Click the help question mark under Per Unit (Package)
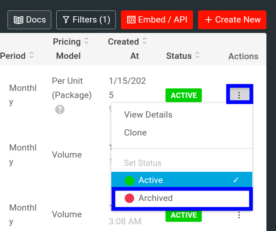 (x=60, y=110)
